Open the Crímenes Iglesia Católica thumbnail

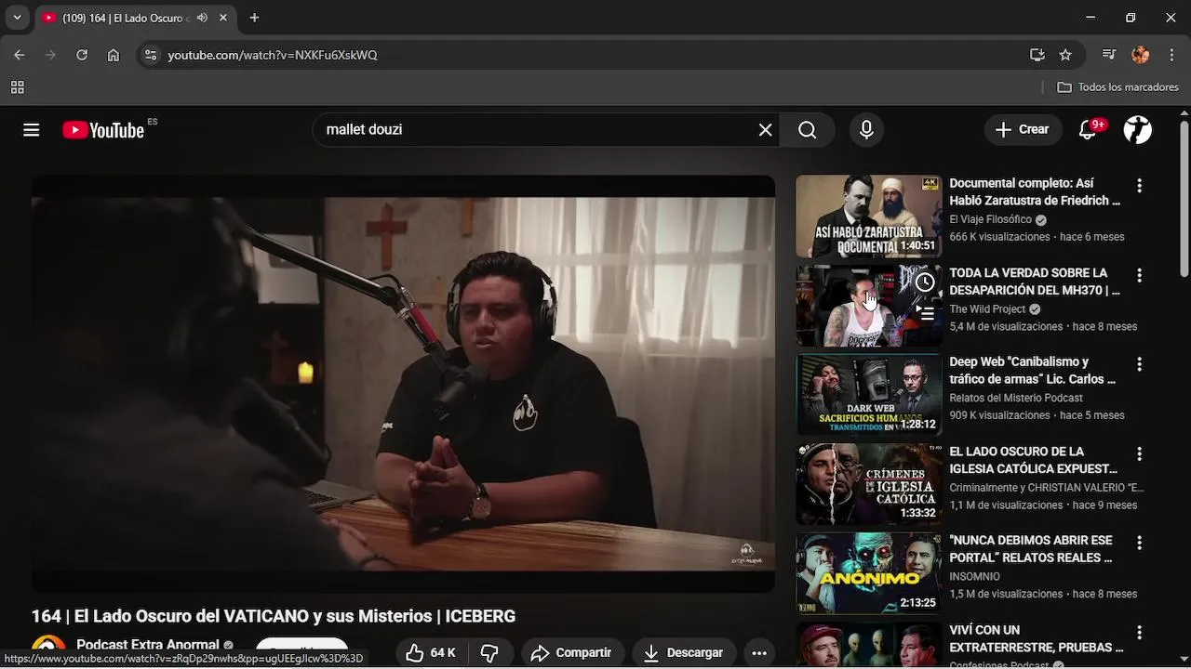869,484
